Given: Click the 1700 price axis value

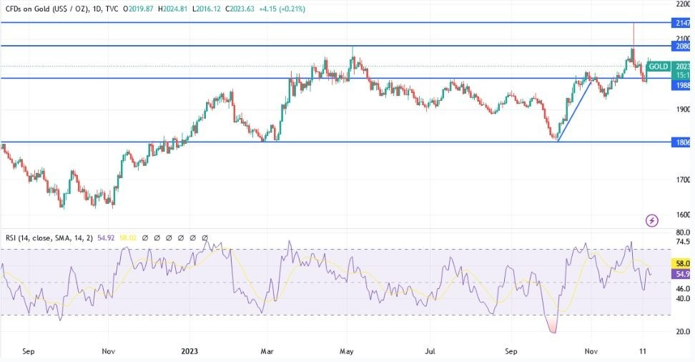Looking at the screenshot, I should coord(683,180).
